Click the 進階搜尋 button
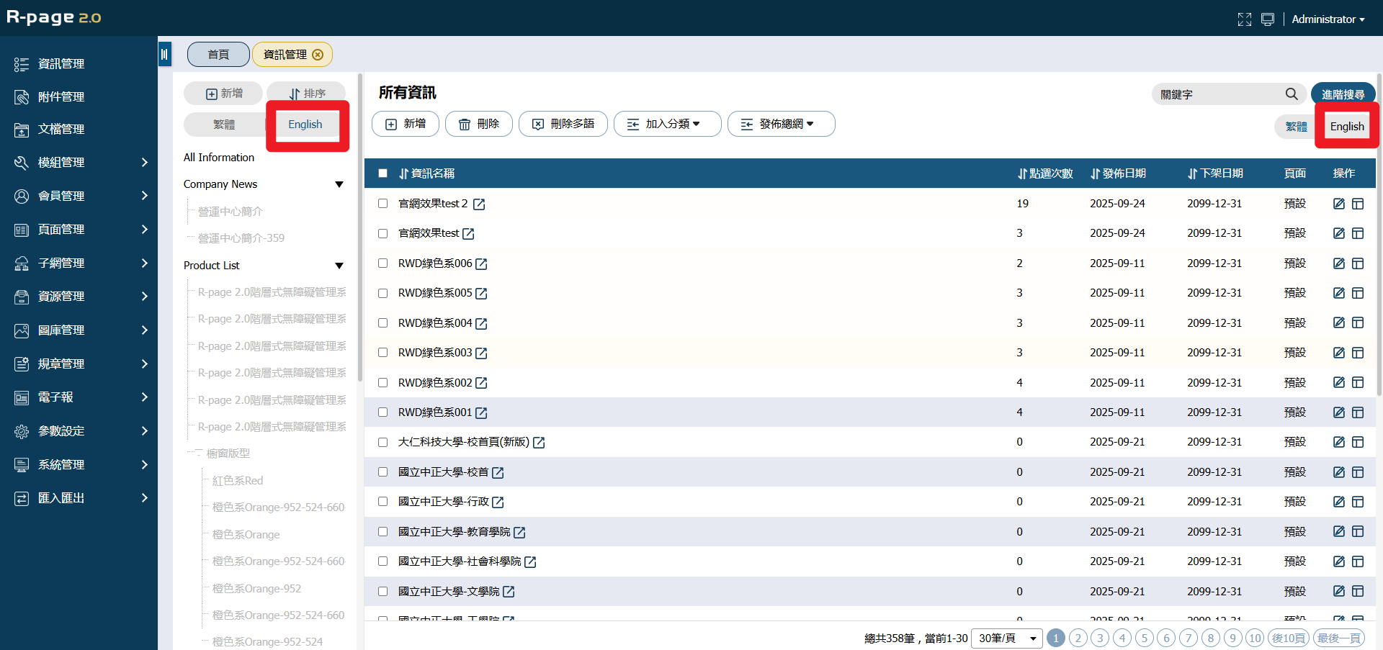 click(1343, 94)
